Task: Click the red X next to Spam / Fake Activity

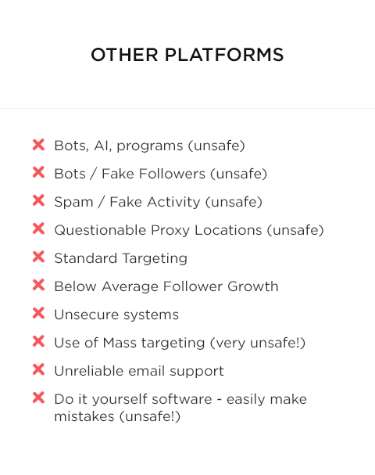Action: click(39, 200)
